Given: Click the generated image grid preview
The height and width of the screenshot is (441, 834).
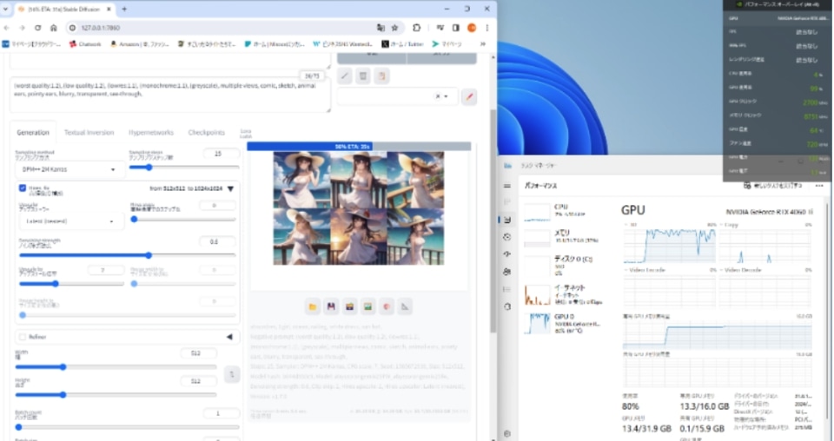Looking at the screenshot, I should [359, 207].
